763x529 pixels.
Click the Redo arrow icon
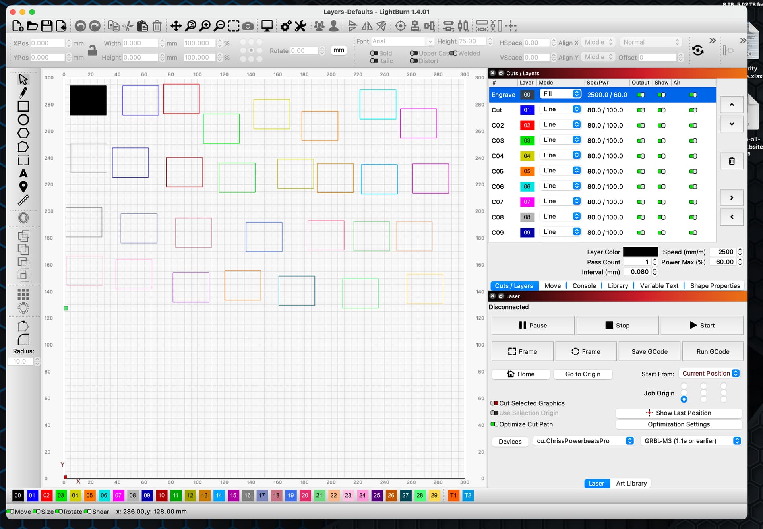pos(95,26)
